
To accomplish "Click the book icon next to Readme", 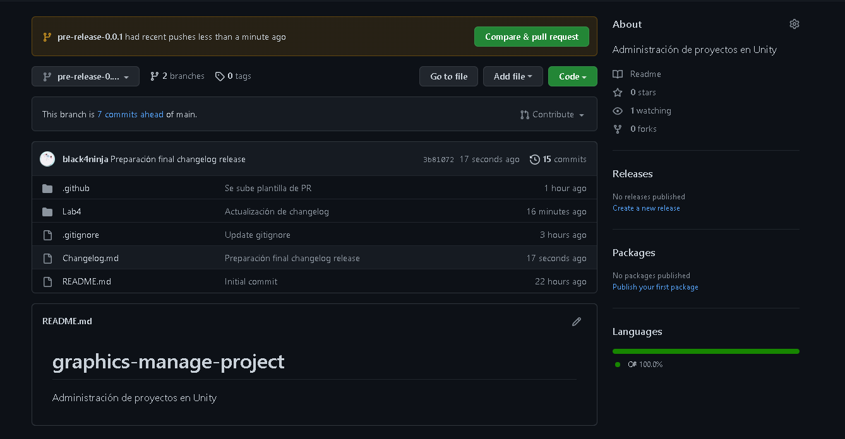I will (618, 74).
